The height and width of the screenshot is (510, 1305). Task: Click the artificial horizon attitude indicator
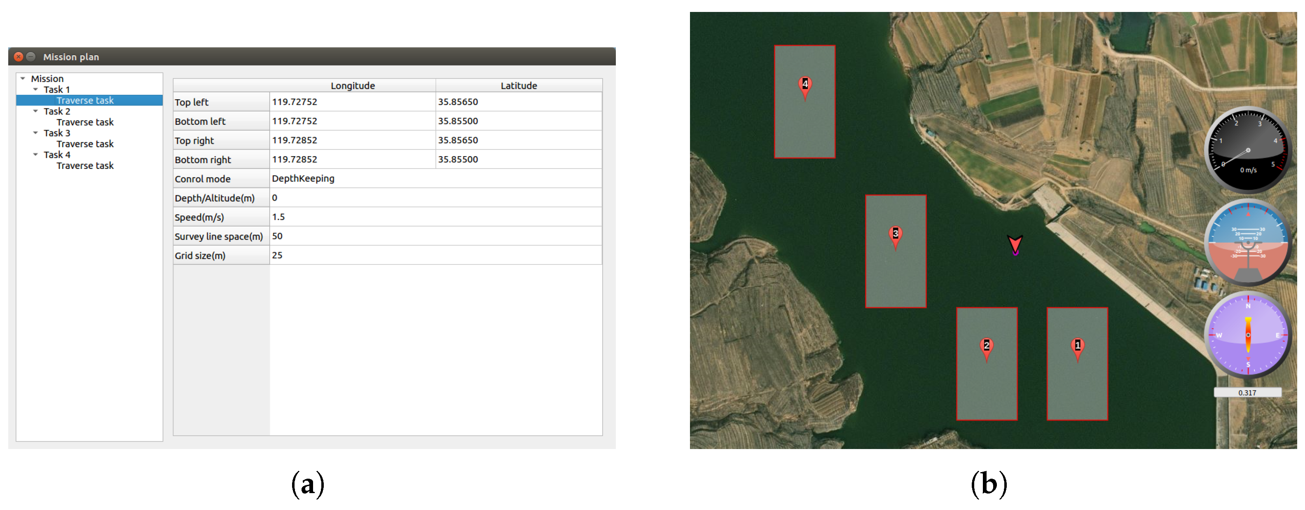1247,243
